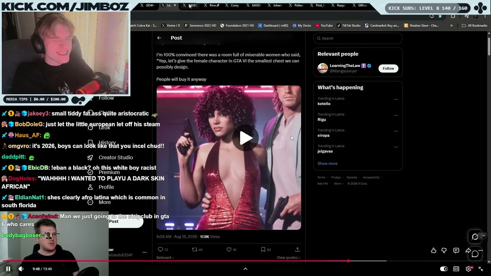Open the Accessibility footer link
Image resolution: width=491 pixels, height=276 pixels.
[x=371, y=177]
